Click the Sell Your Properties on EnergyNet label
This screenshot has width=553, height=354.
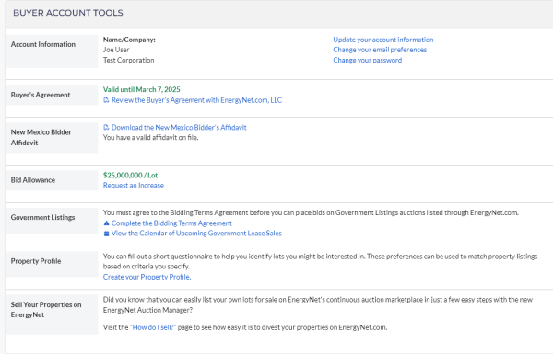(46, 310)
